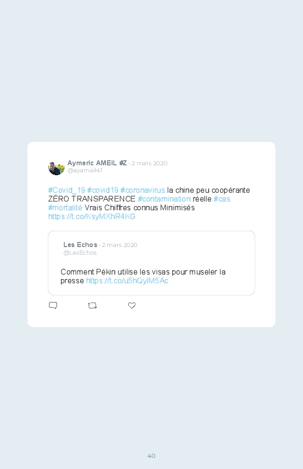The width and height of the screenshot is (303, 469).
Task: Open the #mortalité hashtag
Action: (x=65, y=207)
